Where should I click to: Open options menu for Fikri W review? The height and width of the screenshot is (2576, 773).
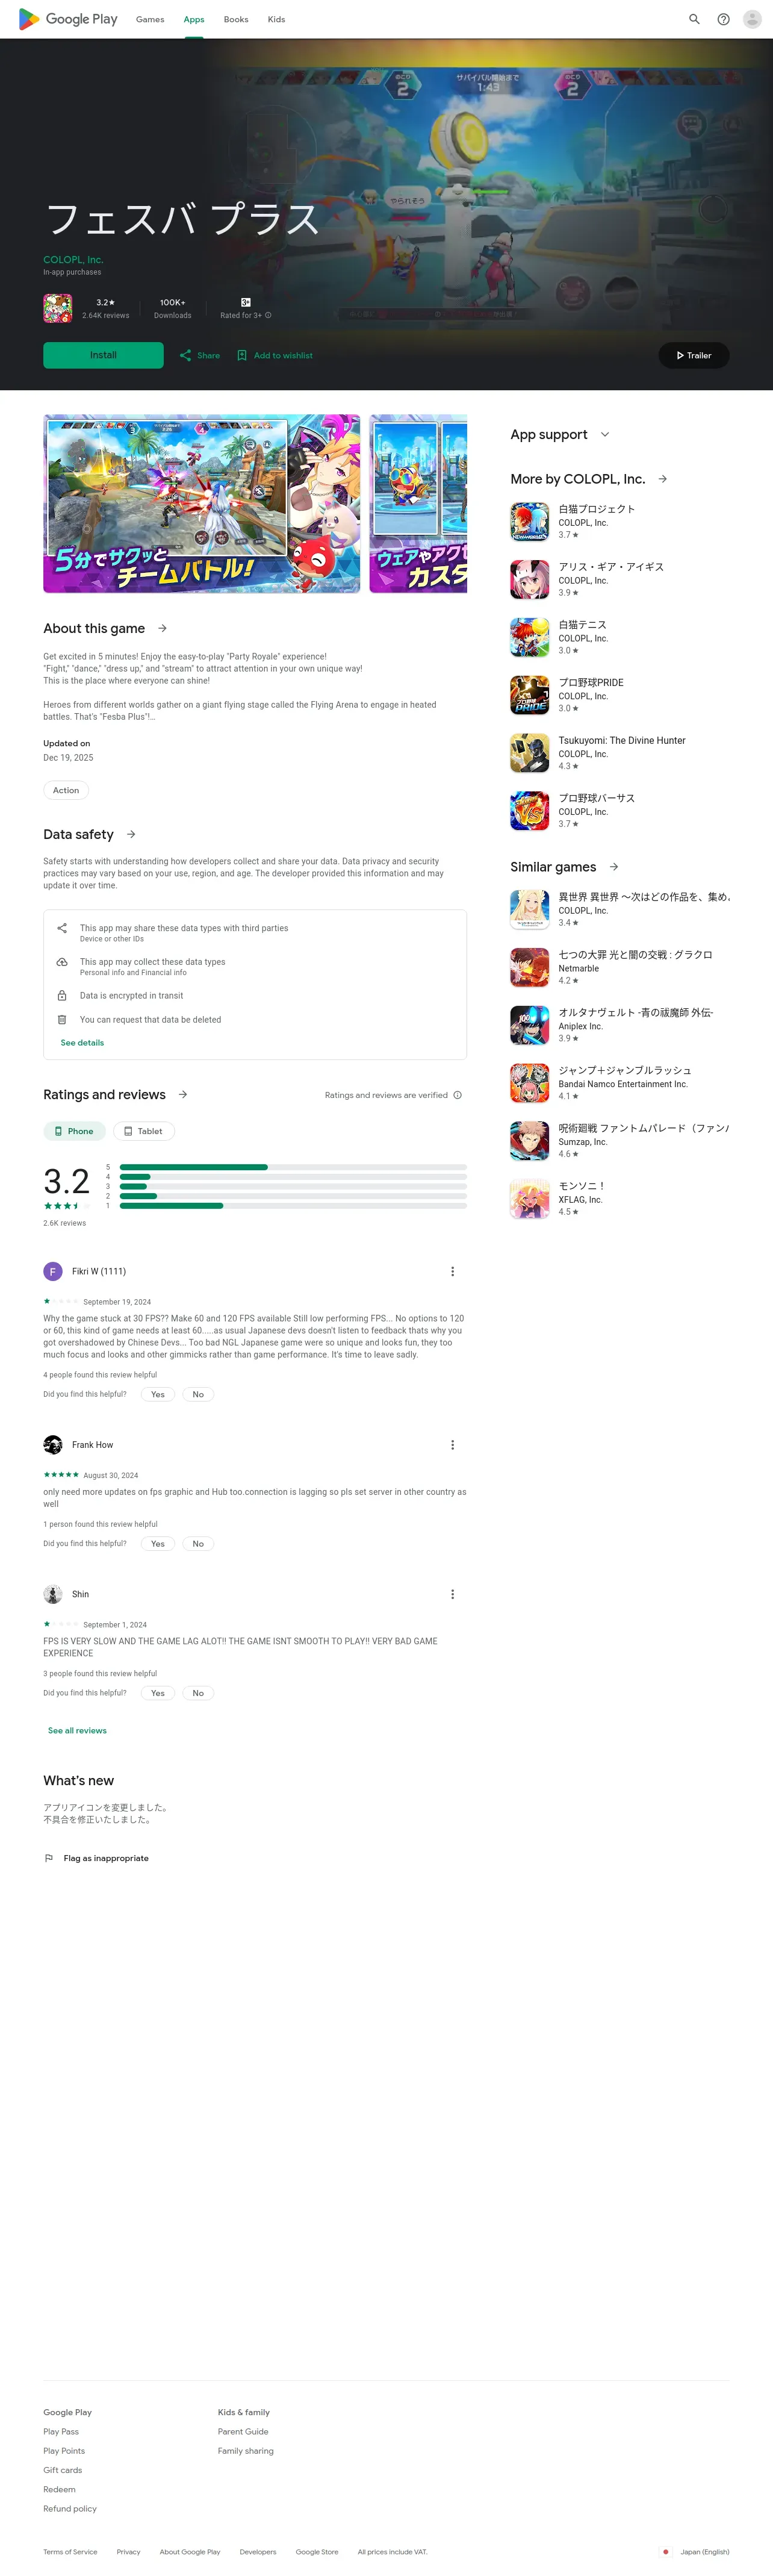452,1271
